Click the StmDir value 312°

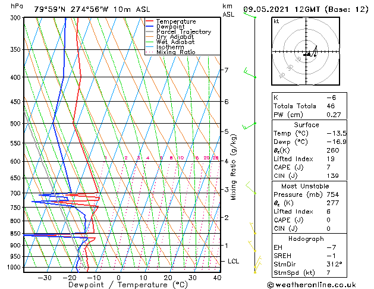(x=334, y=264)
